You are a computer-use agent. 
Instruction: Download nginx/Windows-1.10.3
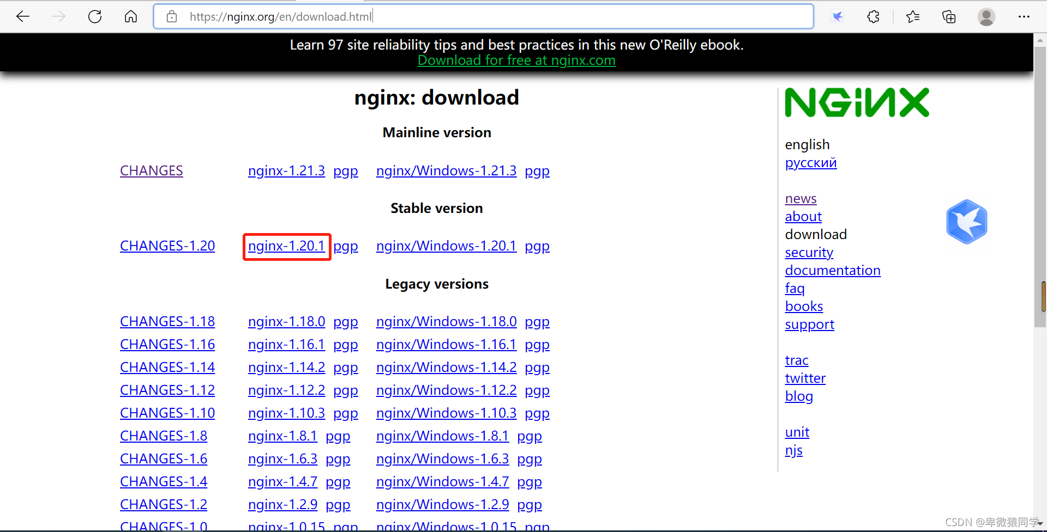(x=446, y=413)
